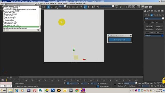Open the Utilities command panel tab
Viewport: 165px width, 93px height.
(x=162, y=11)
